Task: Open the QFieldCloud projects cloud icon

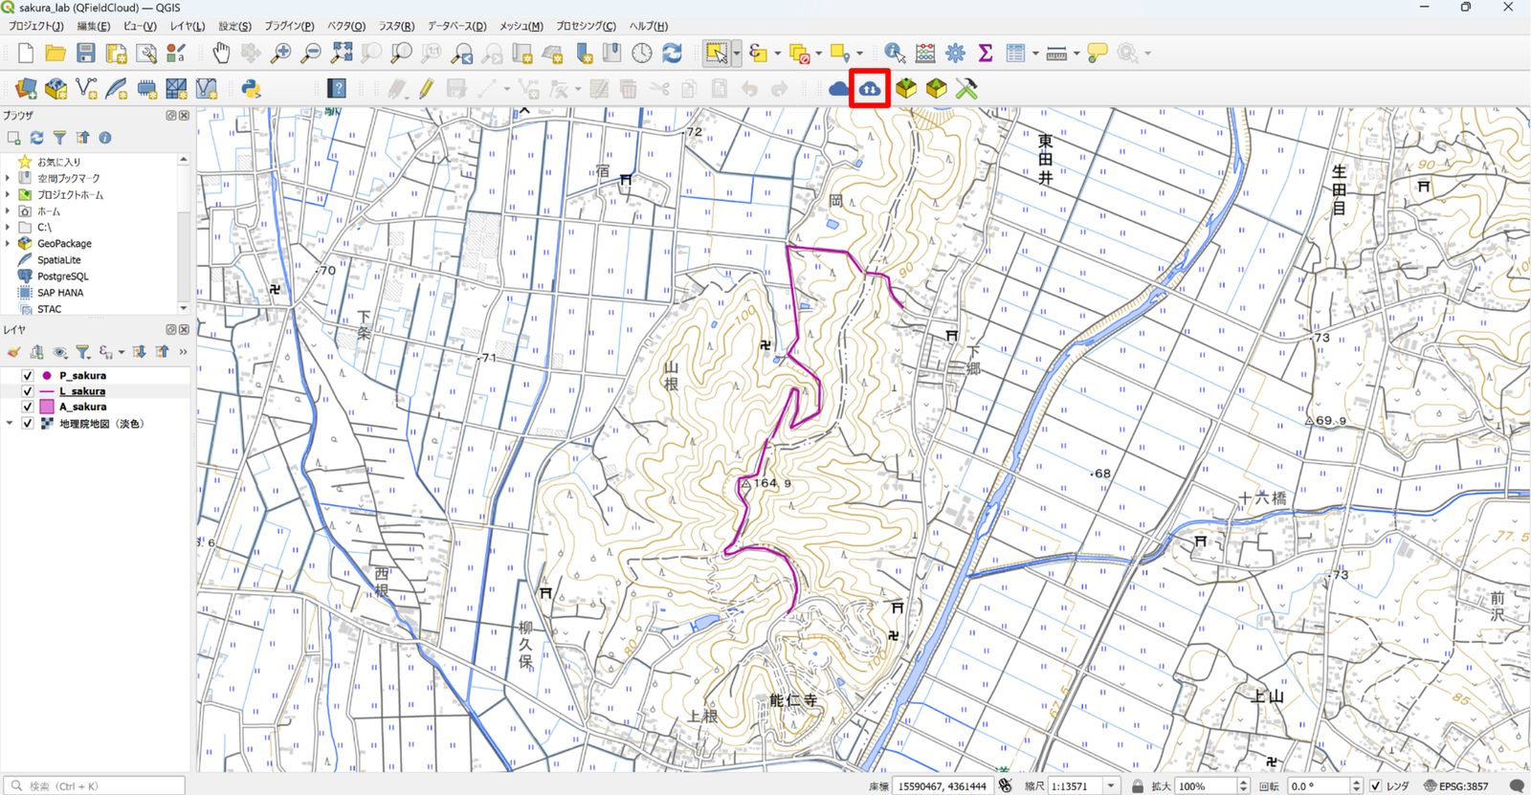Action: [x=839, y=89]
